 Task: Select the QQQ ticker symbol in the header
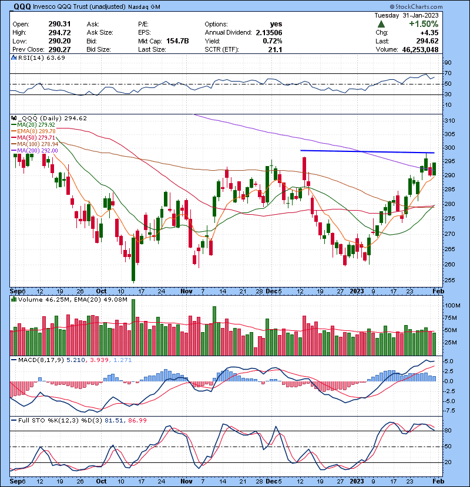coord(22,6)
